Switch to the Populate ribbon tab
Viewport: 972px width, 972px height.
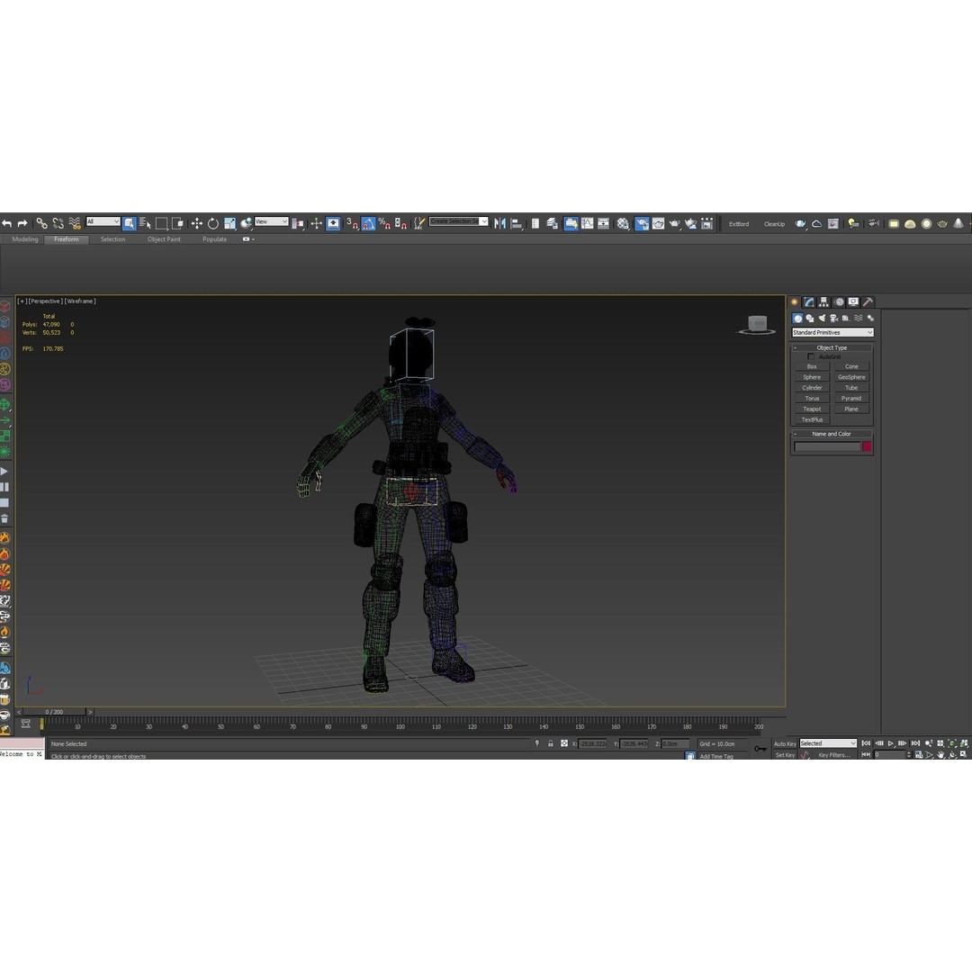pos(214,239)
